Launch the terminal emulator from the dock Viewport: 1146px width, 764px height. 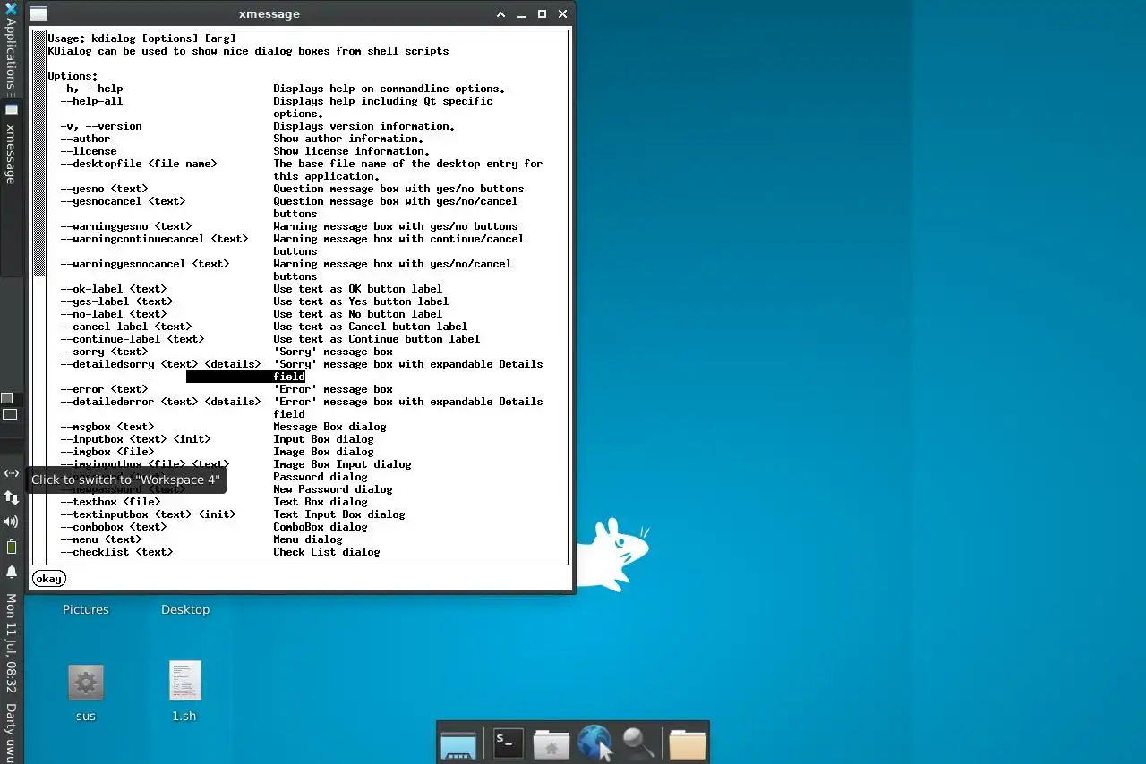(508, 743)
